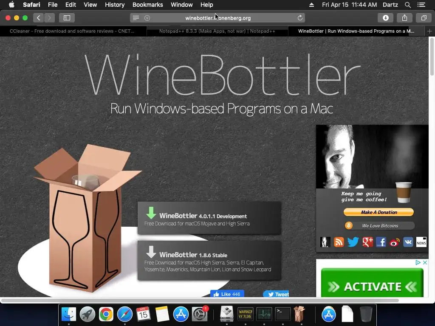Show the Safari sidebar

67,18
